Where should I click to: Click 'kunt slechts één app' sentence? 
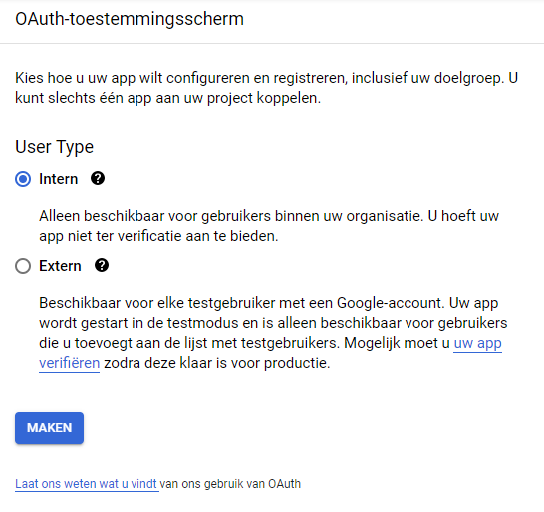pyautogui.click(x=167, y=98)
